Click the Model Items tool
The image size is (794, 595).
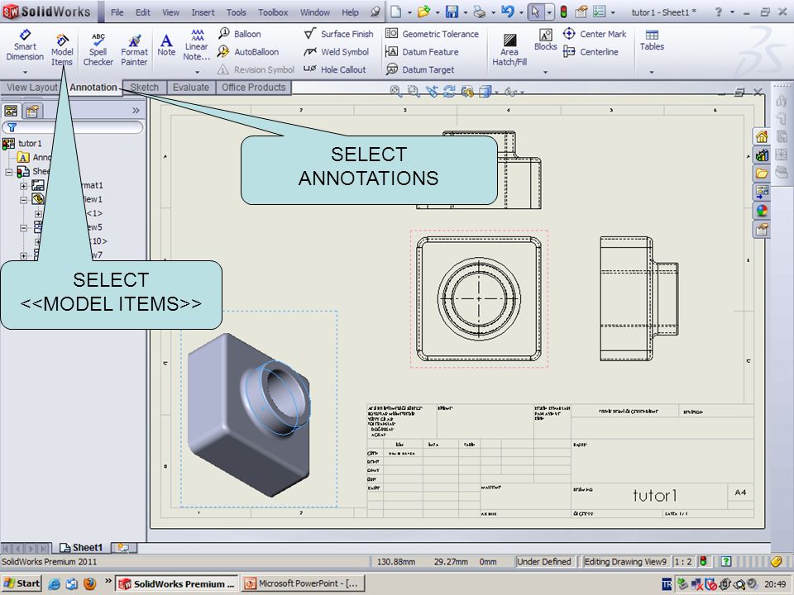tap(62, 50)
